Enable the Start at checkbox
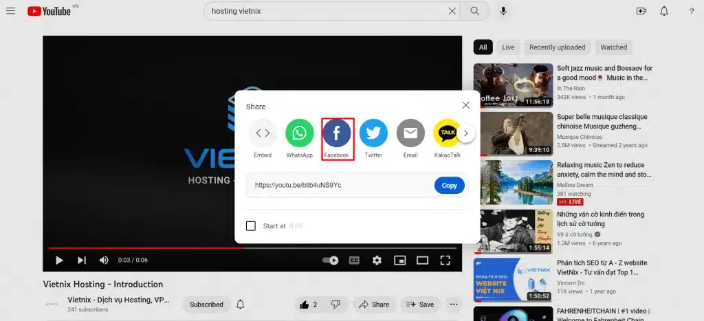Screen dimensions: 704x321 tap(251, 226)
